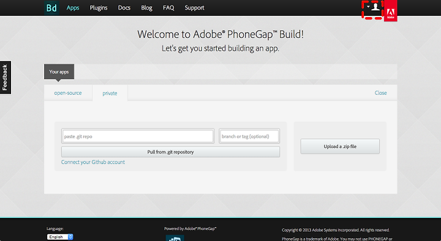
Task: Go to the Support page
Action: [x=194, y=8]
